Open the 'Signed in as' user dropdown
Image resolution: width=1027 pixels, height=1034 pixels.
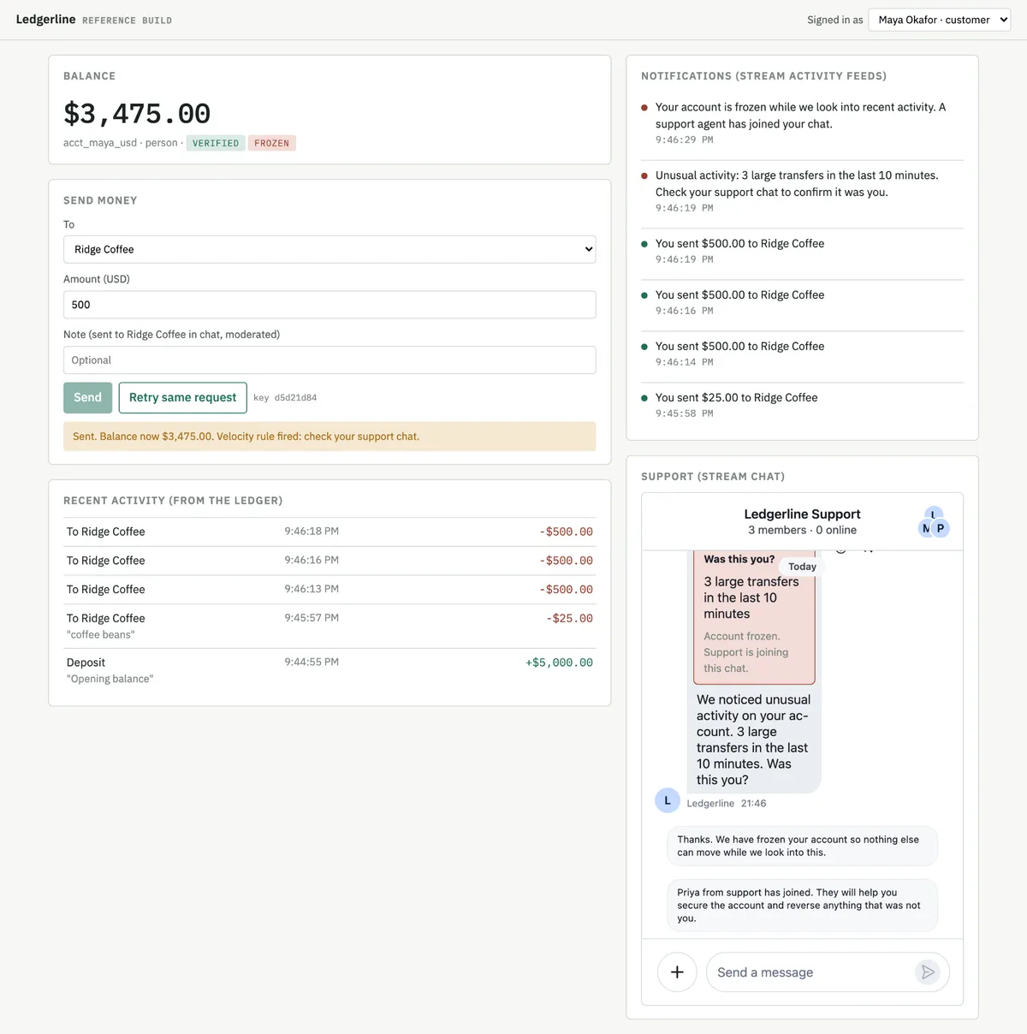(x=939, y=20)
